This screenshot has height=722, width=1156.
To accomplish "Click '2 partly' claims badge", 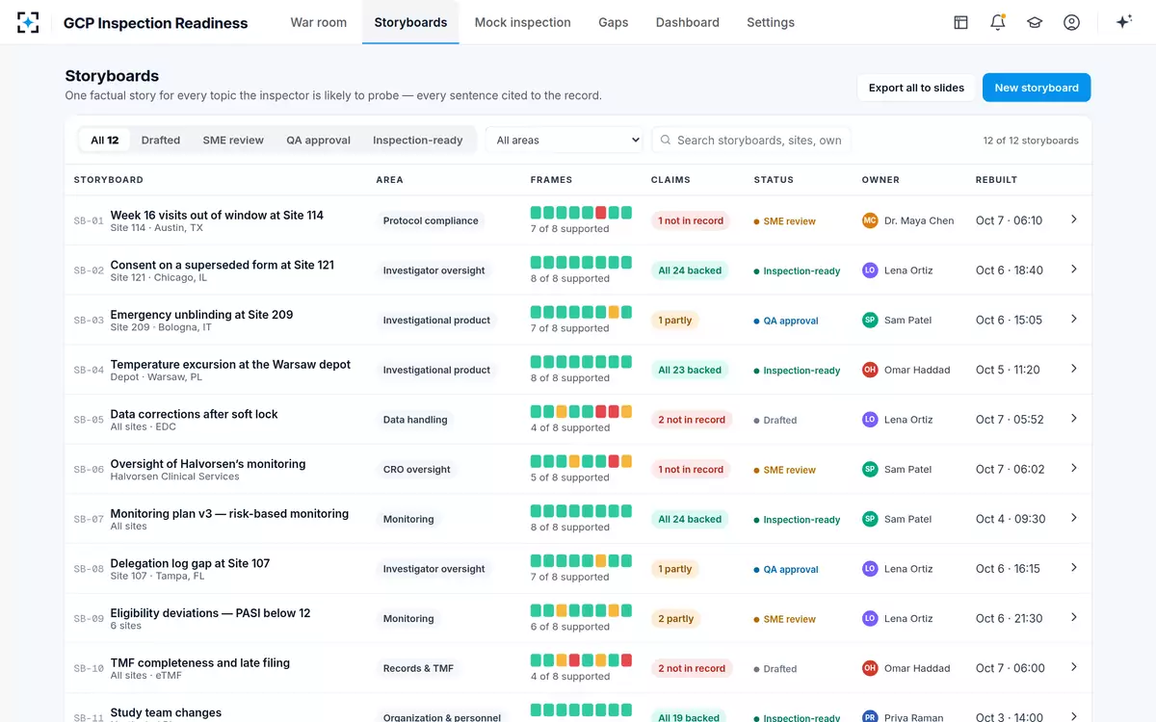I will [x=676, y=619].
